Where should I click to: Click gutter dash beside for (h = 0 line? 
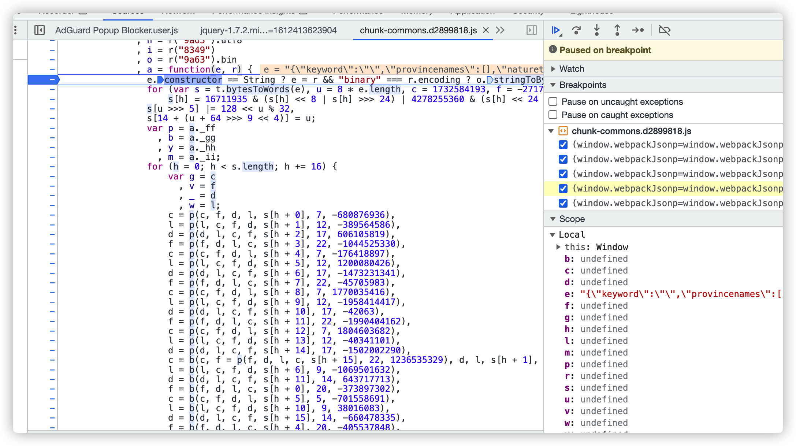tap(52, 167)
